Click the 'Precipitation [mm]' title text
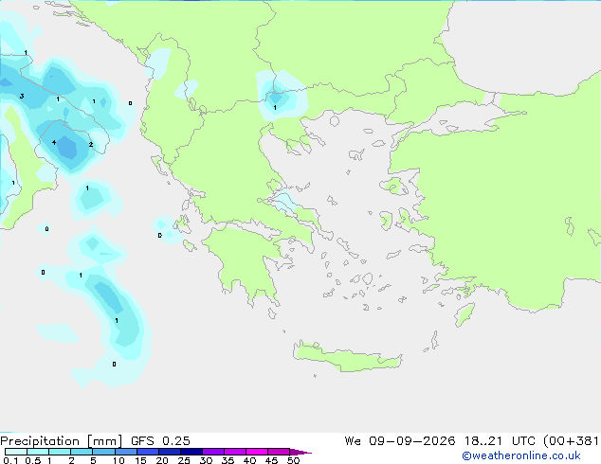The image size is (601, 464). click(62, 441)
